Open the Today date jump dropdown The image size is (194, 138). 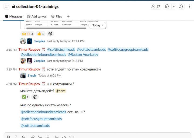98,25
